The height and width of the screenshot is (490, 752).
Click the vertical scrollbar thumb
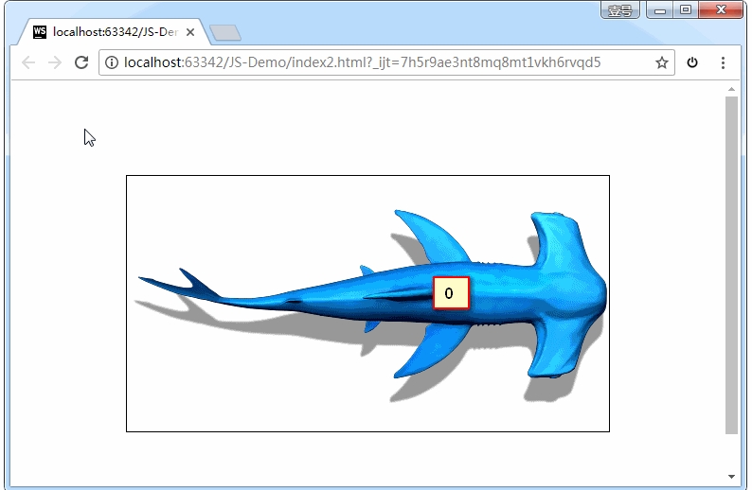(730, 265)
